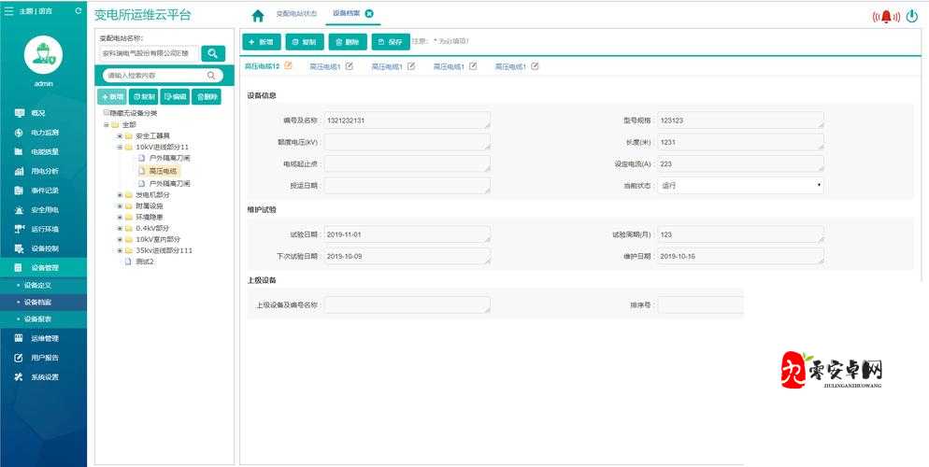Viewport: 929px width, 467px height.
Task: Click 新增 in the device tree panel
Action: (x=112, y=97)
